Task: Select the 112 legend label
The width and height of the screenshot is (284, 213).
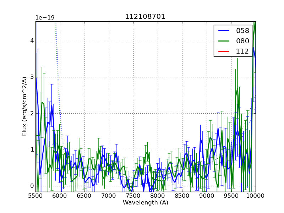Action: pos(242,51)
